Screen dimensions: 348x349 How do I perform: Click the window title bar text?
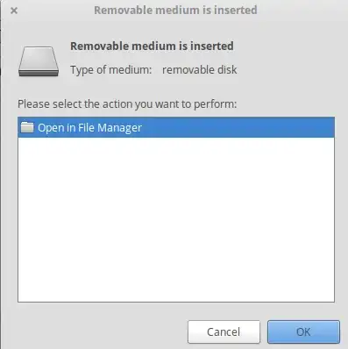[x=175, y=11]
